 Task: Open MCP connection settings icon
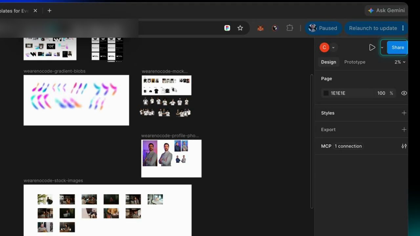point(404,146)
